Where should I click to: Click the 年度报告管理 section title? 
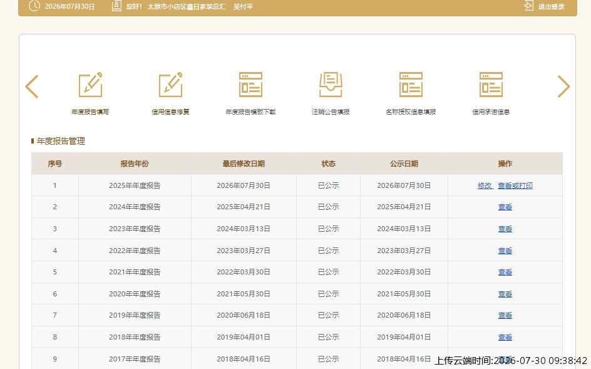(x=61, y=141)
